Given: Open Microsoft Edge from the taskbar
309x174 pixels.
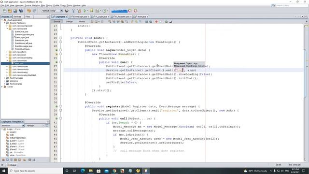Looking at the screenshot, I should [83, 171].
